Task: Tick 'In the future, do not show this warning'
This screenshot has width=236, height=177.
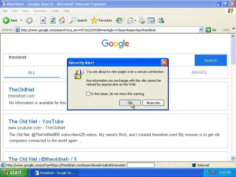Action: 88,94
